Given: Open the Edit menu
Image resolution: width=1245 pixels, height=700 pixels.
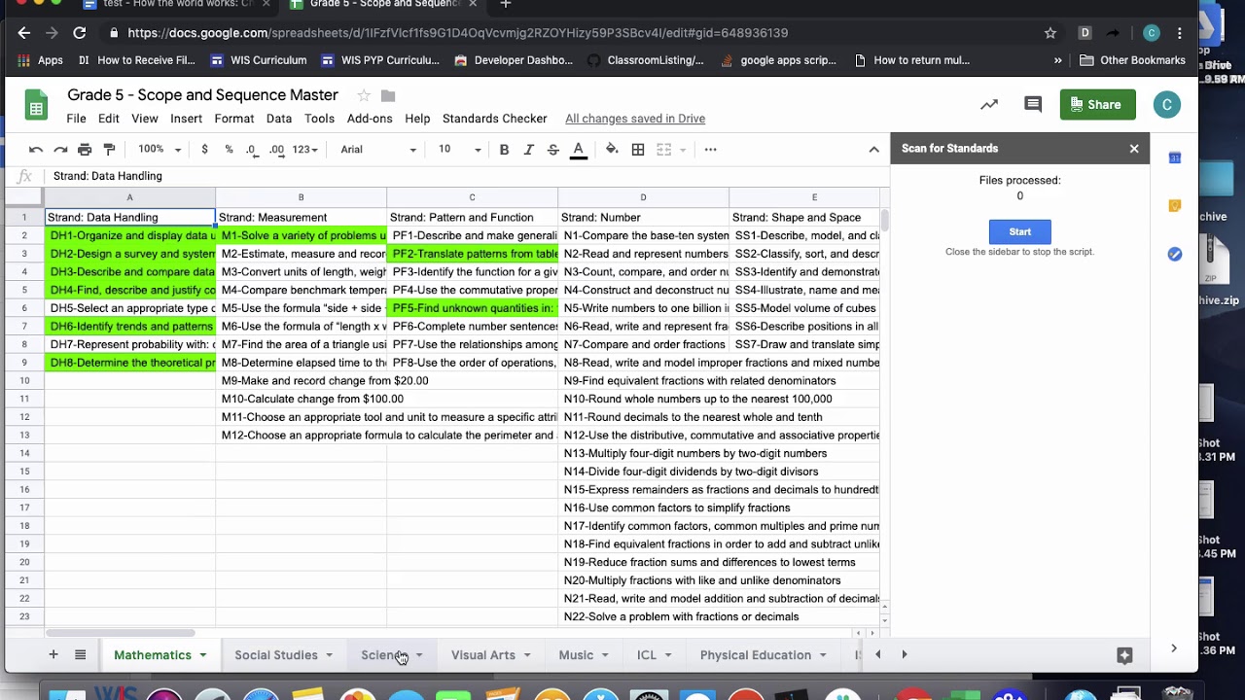Looking at the screenshot, I should click(108, 119).
